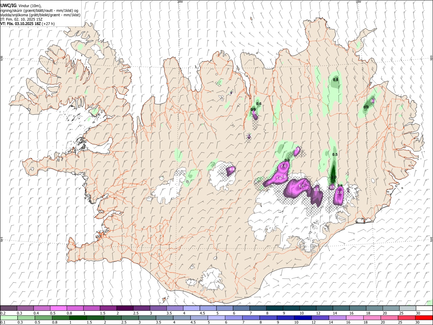Viewport: 433px width, 325px height.
Task: Click valid time 'VT: Fös. 03.10.2025 18Z'
Action: point(20,24)
